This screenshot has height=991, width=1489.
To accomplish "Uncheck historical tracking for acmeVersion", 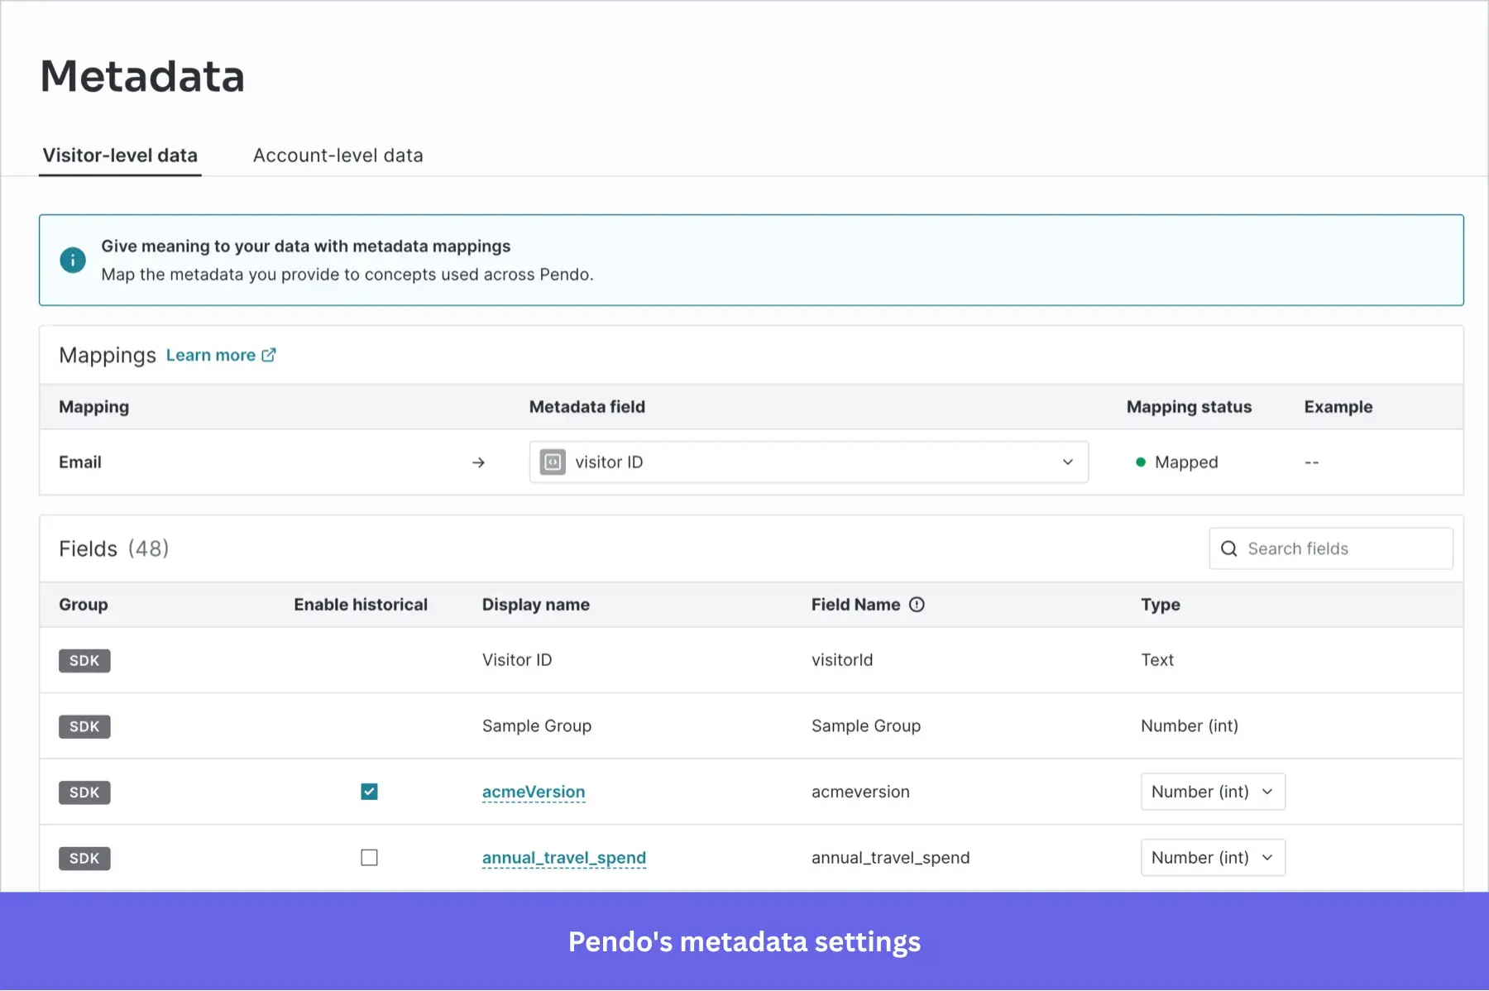I will click(x=369, y=791).
